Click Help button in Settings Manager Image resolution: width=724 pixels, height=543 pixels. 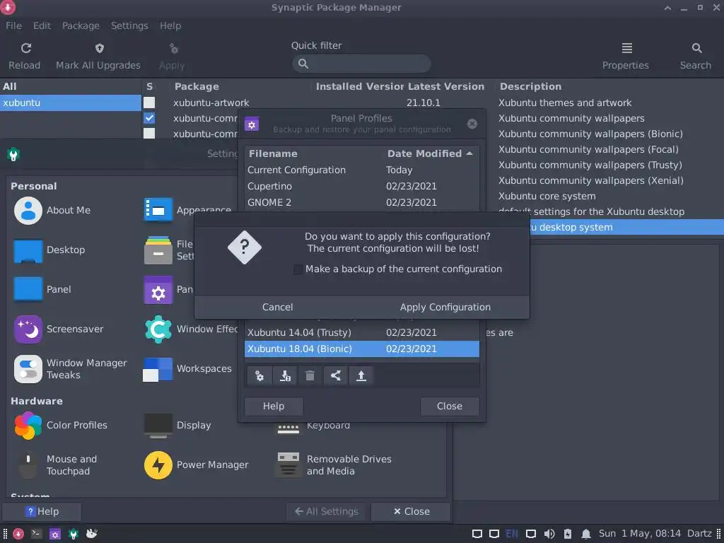click(x=42, y=512)
